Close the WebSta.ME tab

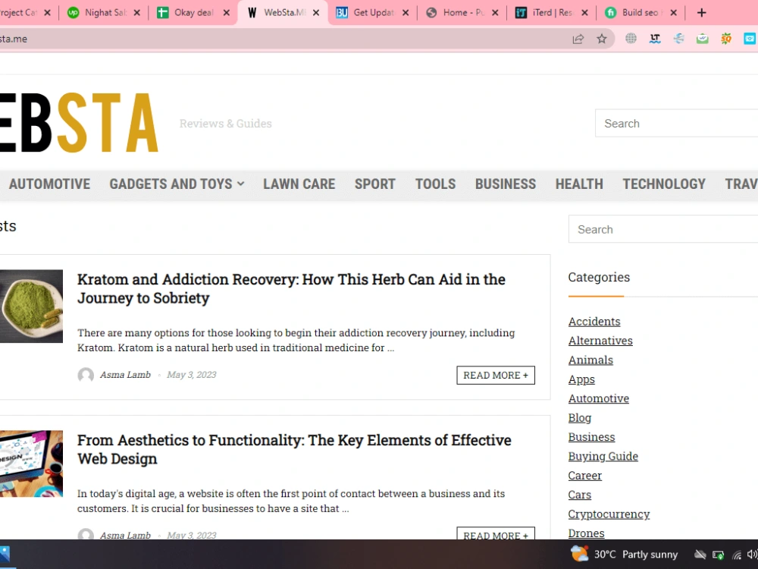(315, 13)
